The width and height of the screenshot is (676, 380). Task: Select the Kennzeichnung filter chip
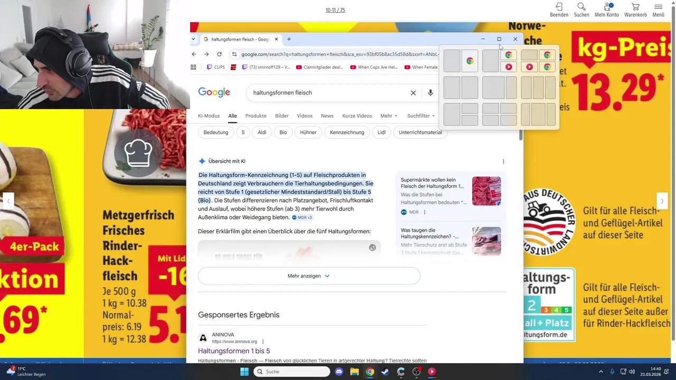(x=347, y=132)
